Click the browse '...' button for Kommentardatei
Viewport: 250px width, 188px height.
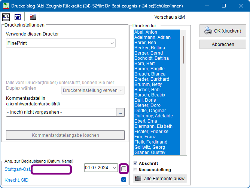pyautogui.click(x=120, y=113)
